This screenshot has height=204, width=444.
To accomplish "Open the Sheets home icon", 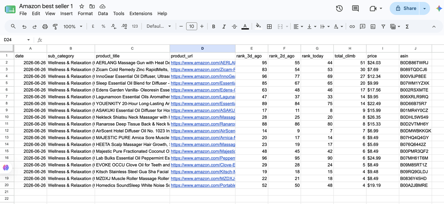I will [x=10, y=9].
